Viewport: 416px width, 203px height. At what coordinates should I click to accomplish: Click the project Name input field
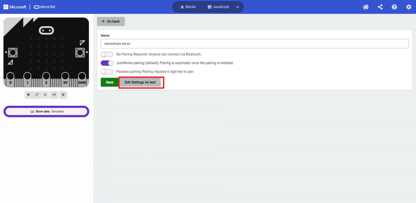(255, 44)
